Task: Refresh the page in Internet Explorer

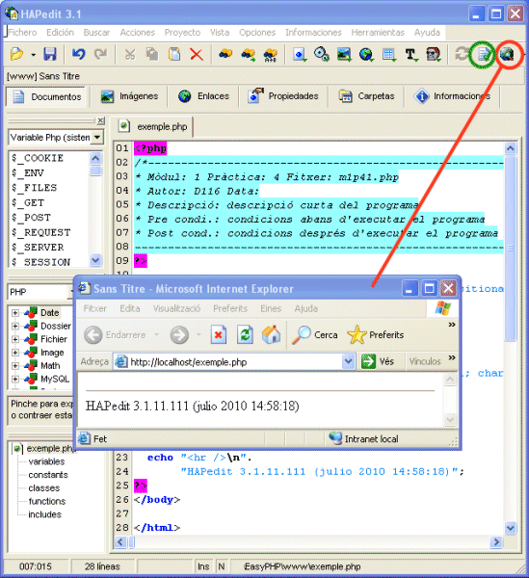Action: [245, 335]
